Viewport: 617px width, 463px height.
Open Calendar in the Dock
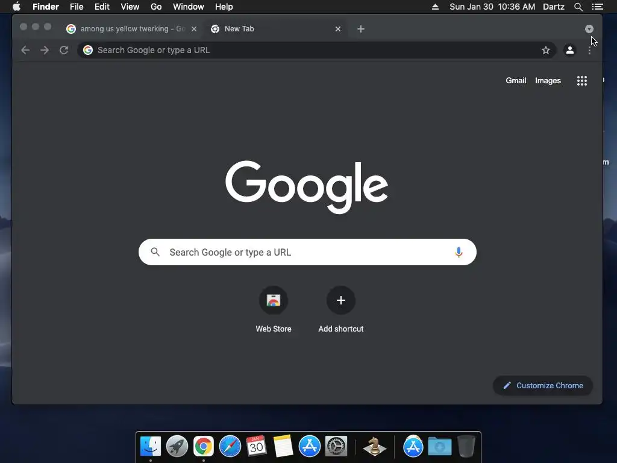pyautogui.click(x=256, y=446)
